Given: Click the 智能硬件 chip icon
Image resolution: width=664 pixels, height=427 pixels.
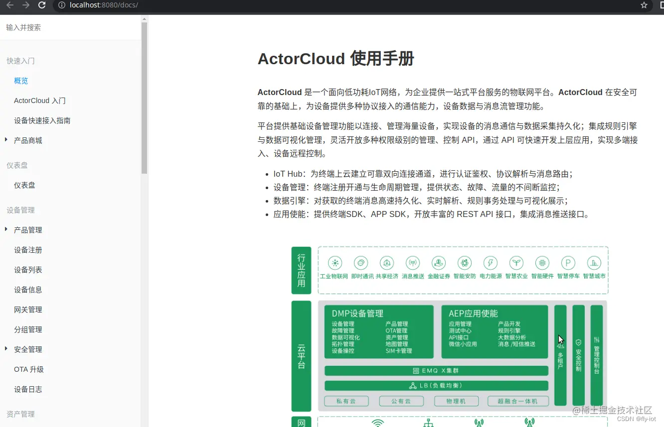Looking at the screenshot, I should 542,263.
